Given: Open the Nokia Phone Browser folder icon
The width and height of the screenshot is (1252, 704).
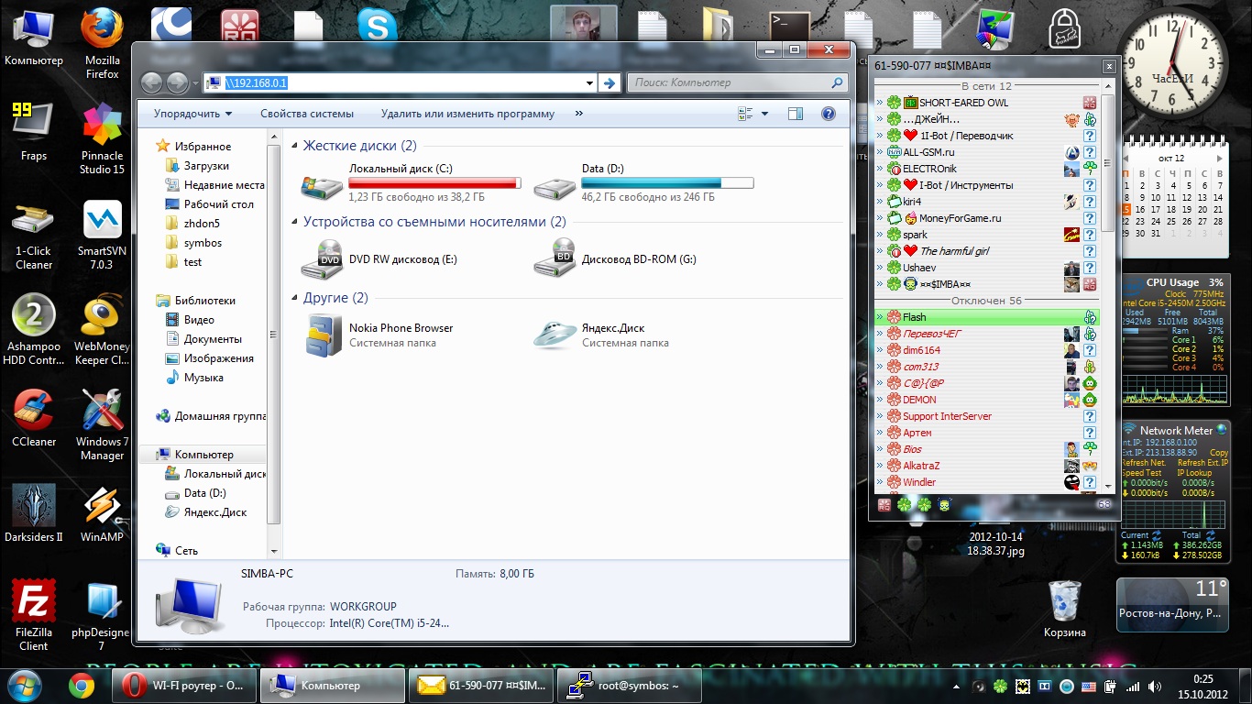Looking at the screenshot, I should tap(322, 335).
